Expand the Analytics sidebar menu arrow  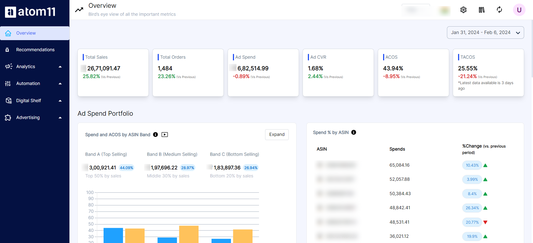point(60,67)
